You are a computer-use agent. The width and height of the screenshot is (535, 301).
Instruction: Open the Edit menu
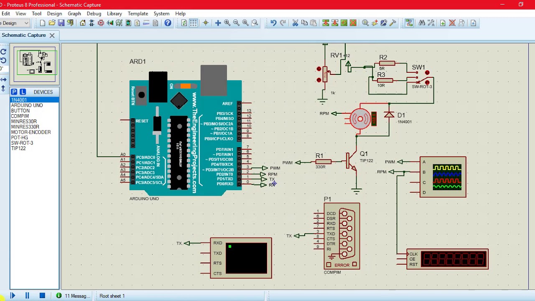tap(6, 13)
